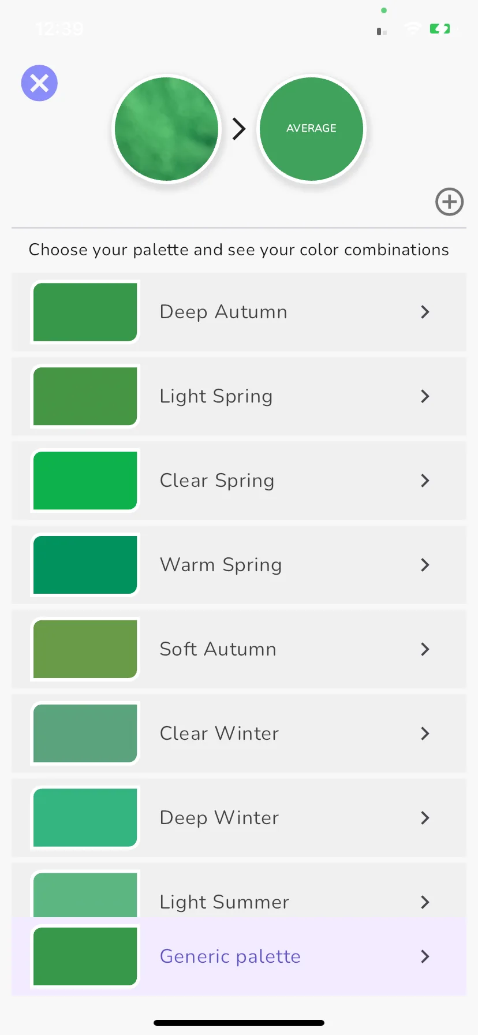Viewport: 478px width, 1035px height.
Task: Tap the Deep Winter teal swatch
Action: point(85,818)
